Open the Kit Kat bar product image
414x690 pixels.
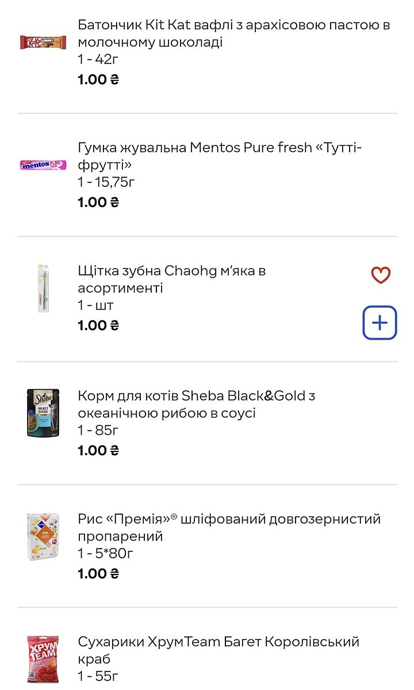(x=43, y=42)
